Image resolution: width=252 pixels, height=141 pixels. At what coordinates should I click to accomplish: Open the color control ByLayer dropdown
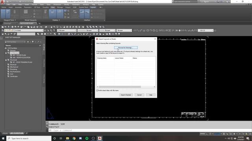tap(67, 31)
